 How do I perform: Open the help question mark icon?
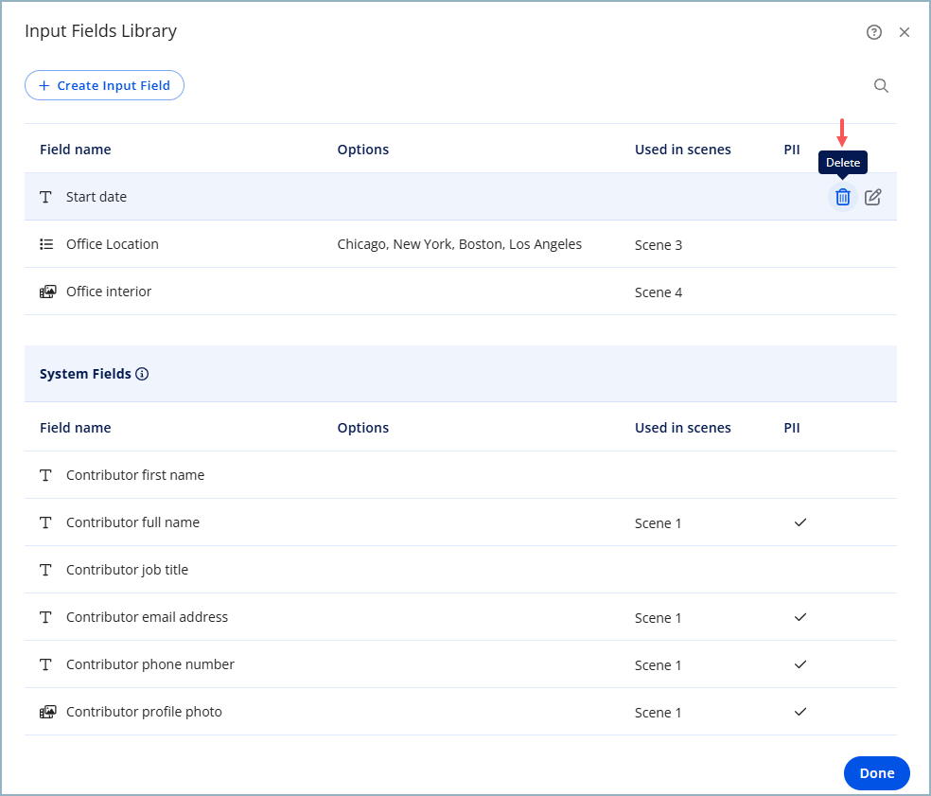[x=874, y=32]
